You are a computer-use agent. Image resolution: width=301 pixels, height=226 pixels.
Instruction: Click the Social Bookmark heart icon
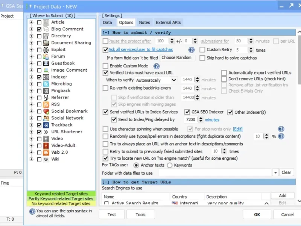click(x=46, y=111)
